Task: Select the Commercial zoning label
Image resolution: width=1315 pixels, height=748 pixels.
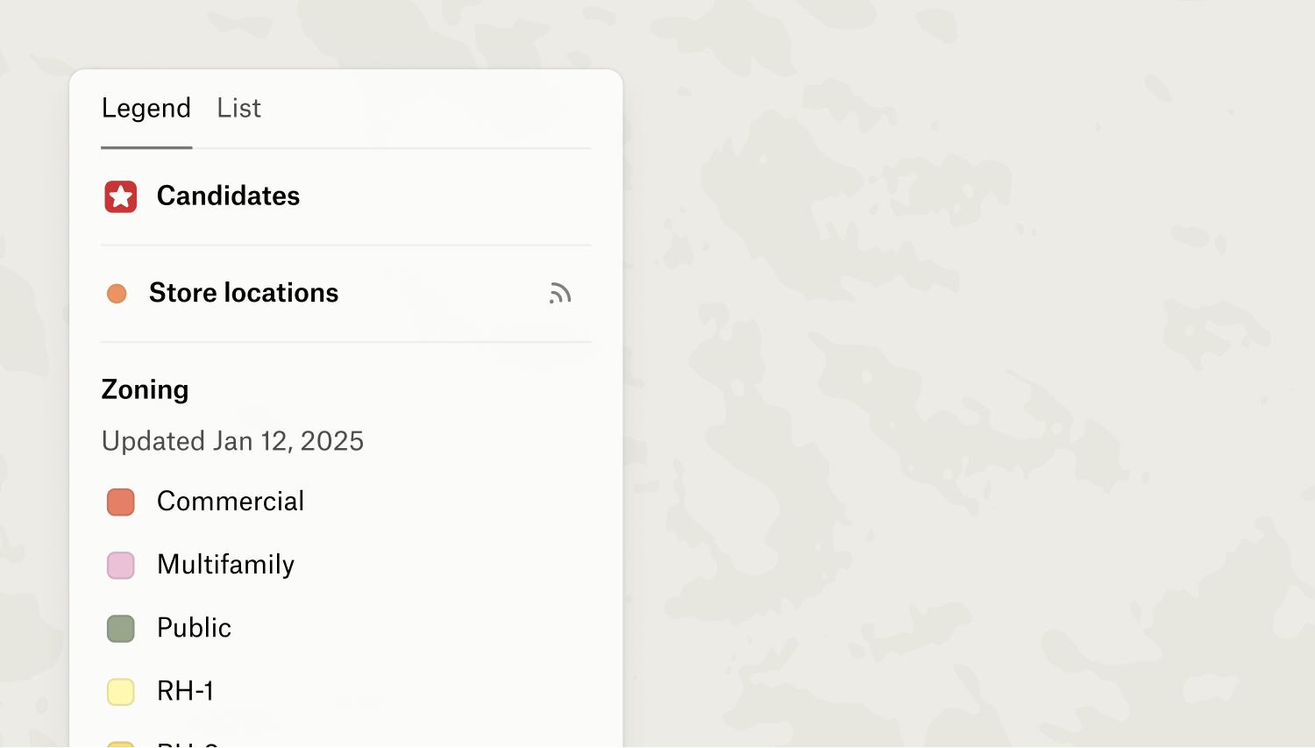Action: tap(231, 502)
